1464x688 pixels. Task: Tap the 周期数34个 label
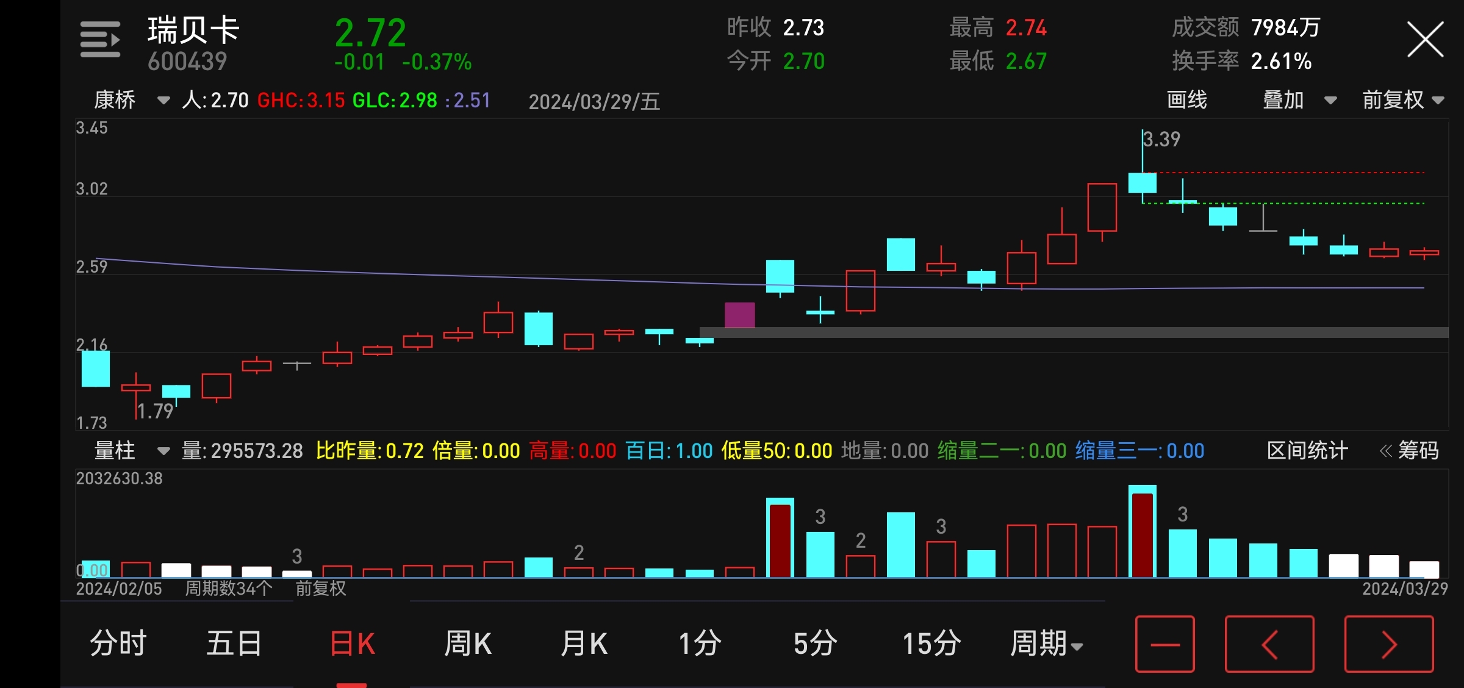[x=229, y=588]
